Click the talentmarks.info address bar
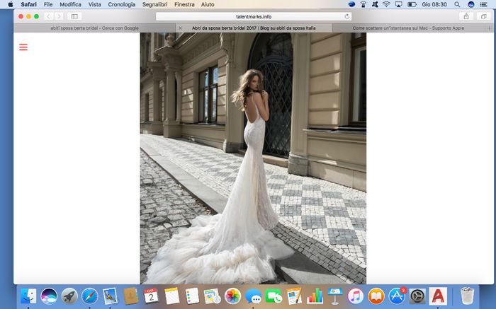This screenshot has width=496, height=309. 253,16
